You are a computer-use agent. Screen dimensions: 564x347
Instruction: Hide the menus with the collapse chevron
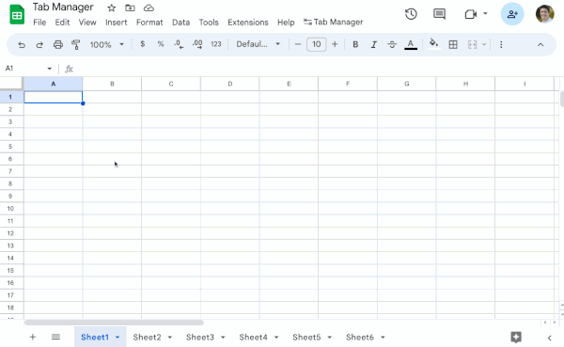coord(540,44)
